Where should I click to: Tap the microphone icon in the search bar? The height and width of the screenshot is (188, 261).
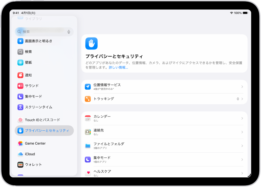69,32
